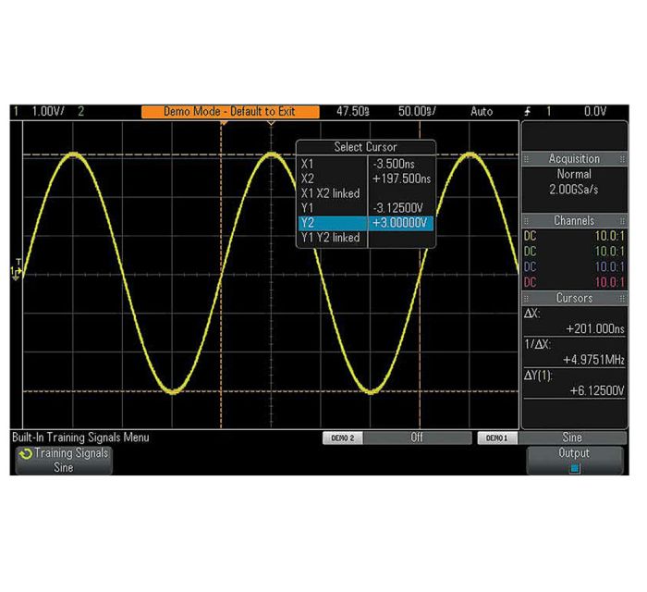This screenshot has width=647, height=592.
Task: Click the channel 2 indicator in top bar
Action: [x=81, y=112]
